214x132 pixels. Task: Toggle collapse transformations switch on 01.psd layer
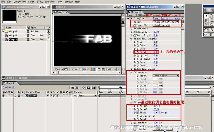coord(51,96)
